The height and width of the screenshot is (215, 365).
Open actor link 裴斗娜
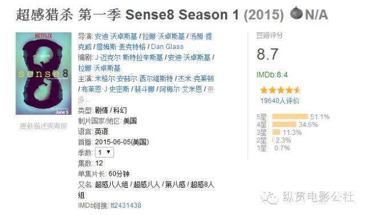144,89
